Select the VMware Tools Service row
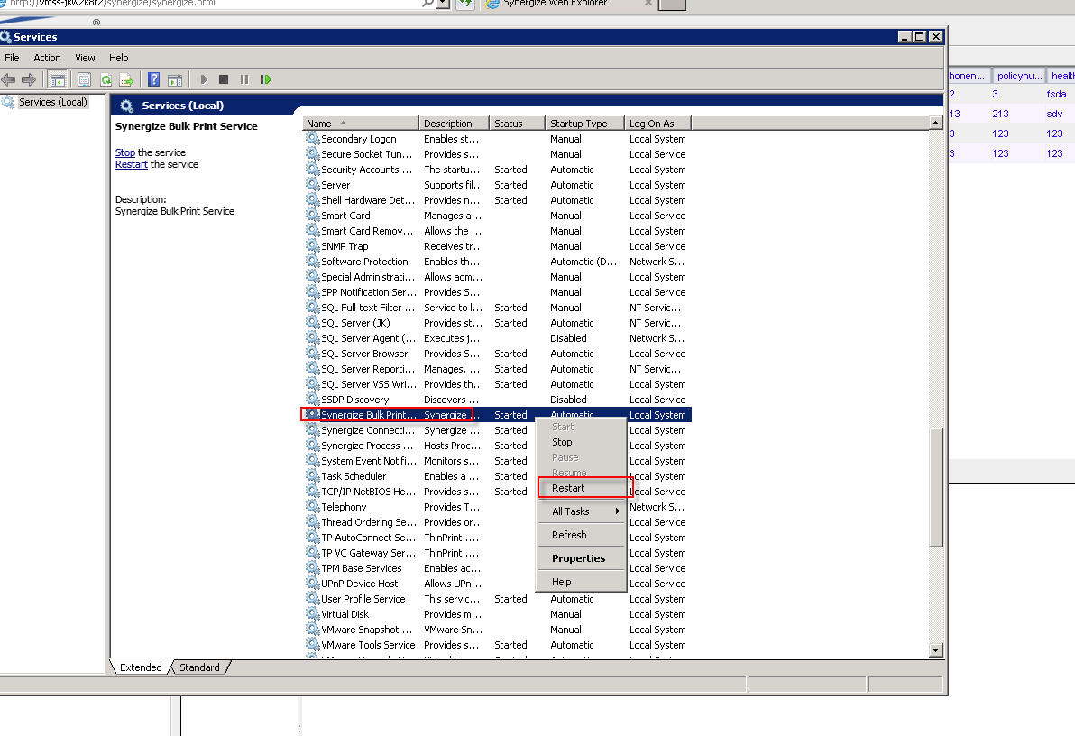1075x736 pixels. pyautogui.click(x=497, y=645)
